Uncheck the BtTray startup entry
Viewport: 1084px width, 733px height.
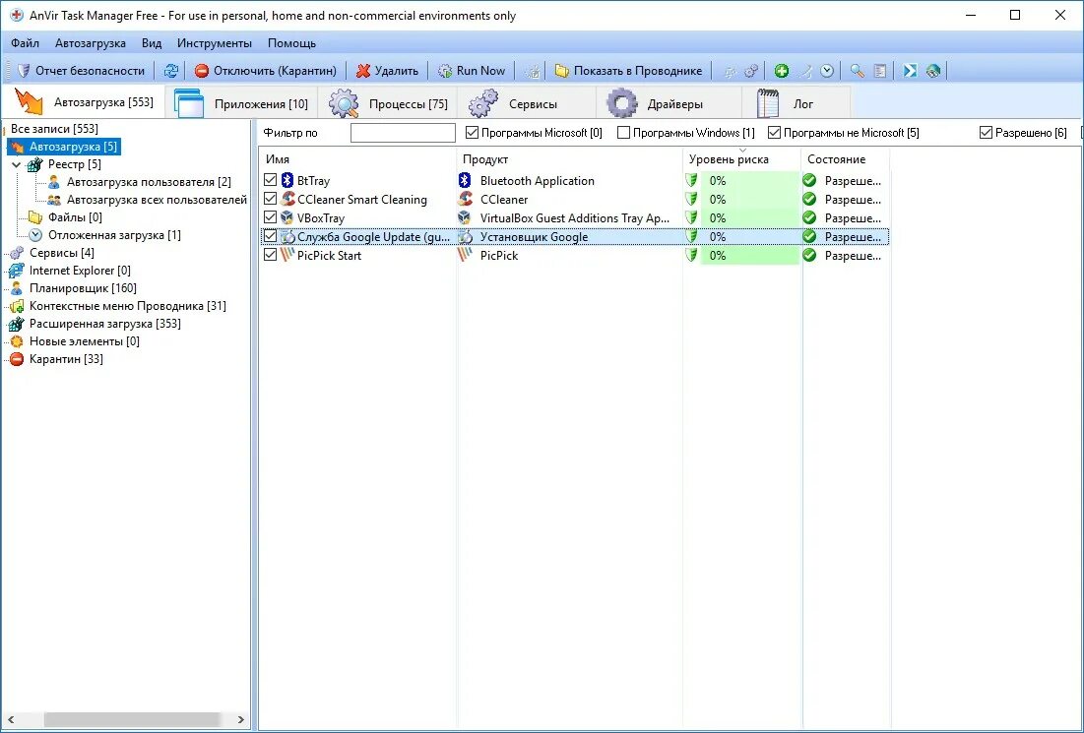pos(270,180)
